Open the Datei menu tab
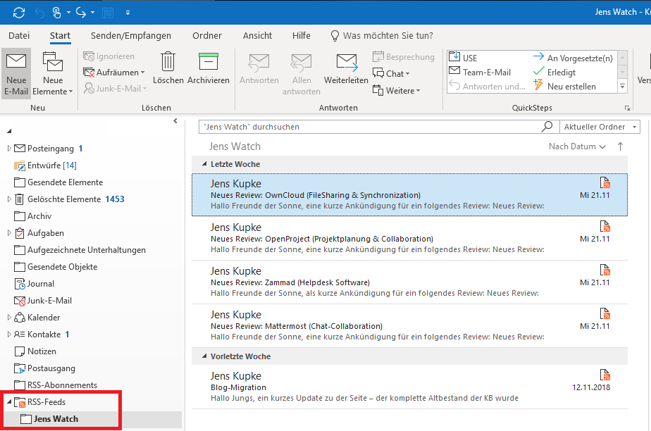Image resolution: width=651 pixels, height=431 pixels. (x=19, y=35)
